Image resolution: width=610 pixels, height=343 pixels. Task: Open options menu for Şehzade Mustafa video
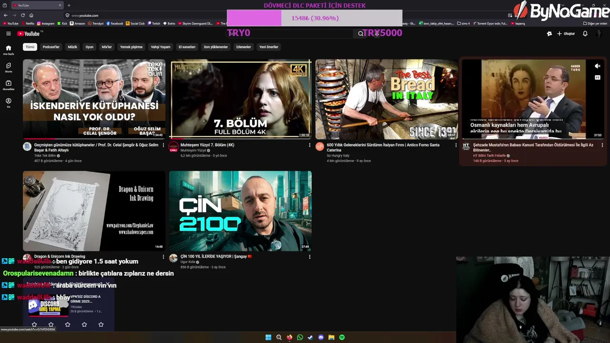click(602, 145)
